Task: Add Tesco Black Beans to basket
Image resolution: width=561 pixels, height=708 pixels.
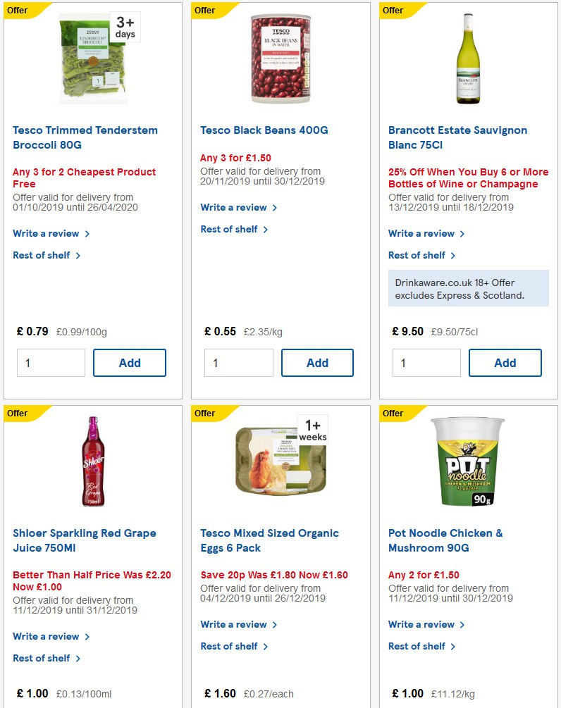Action: click(317, 363)
